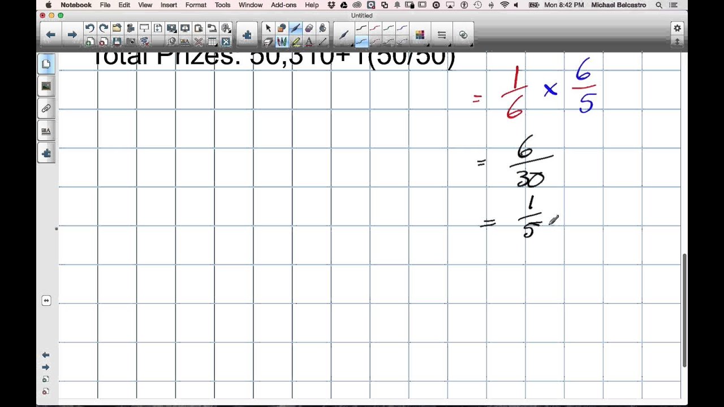Add a new page with green plus icon

pos(89,42)
